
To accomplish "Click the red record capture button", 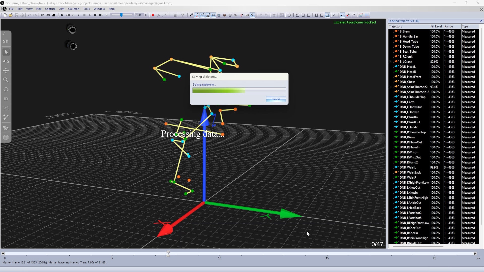I will tap(153, 15).
